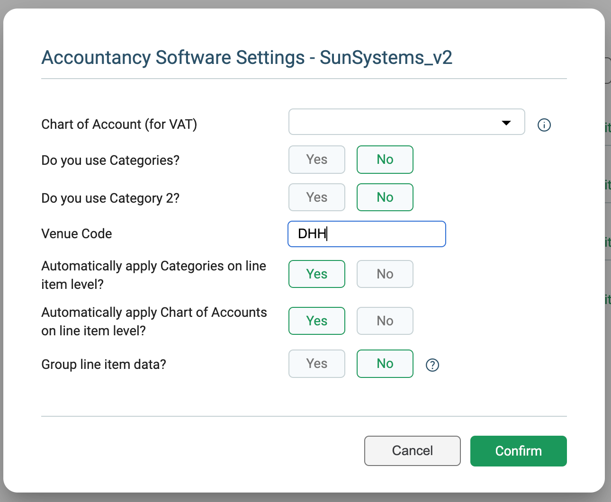
Task: Click the 'Do you use Category 2?' label
Action: (110, 198)
